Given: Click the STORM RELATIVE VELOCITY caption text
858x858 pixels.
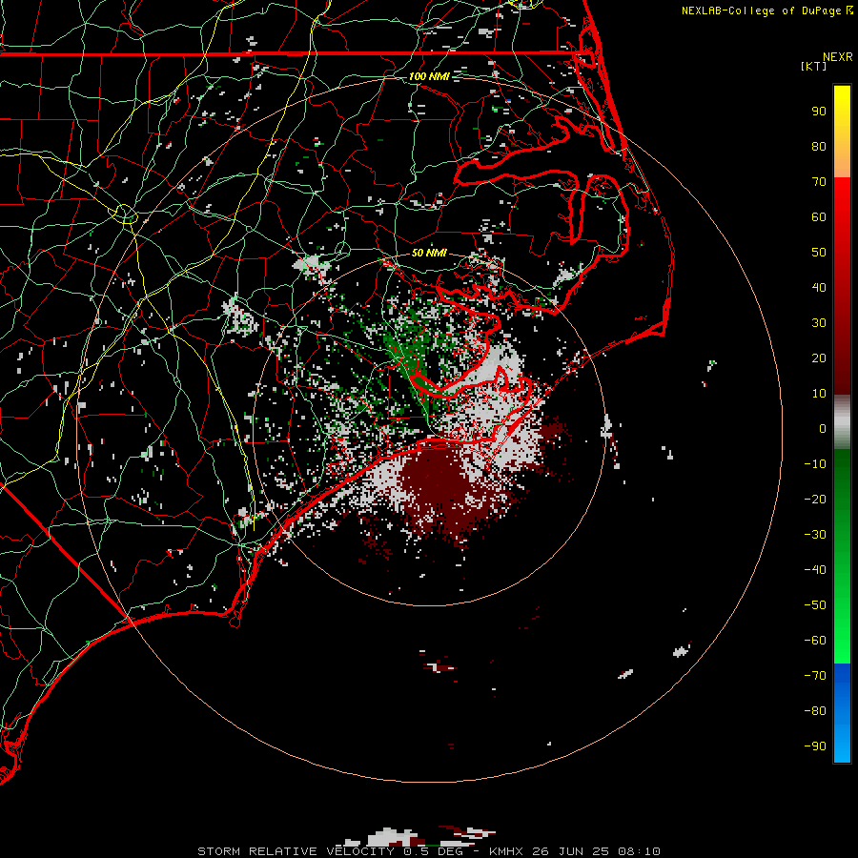Looking at the screenshot, I should pyautogui.click(x=296, y=851).
